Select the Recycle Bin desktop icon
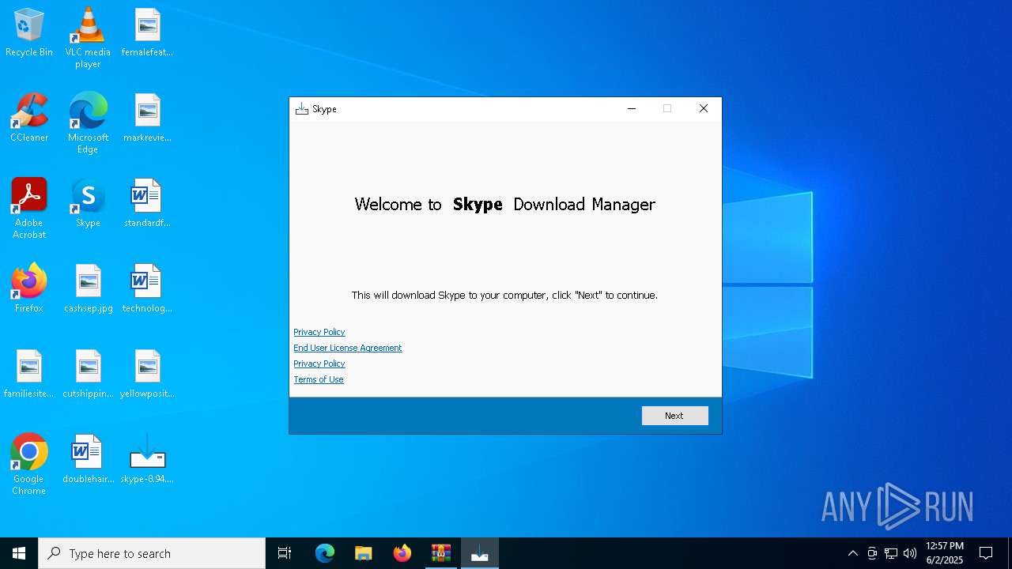This screenshot has height=569, width=1012. [x=29, y=33]
